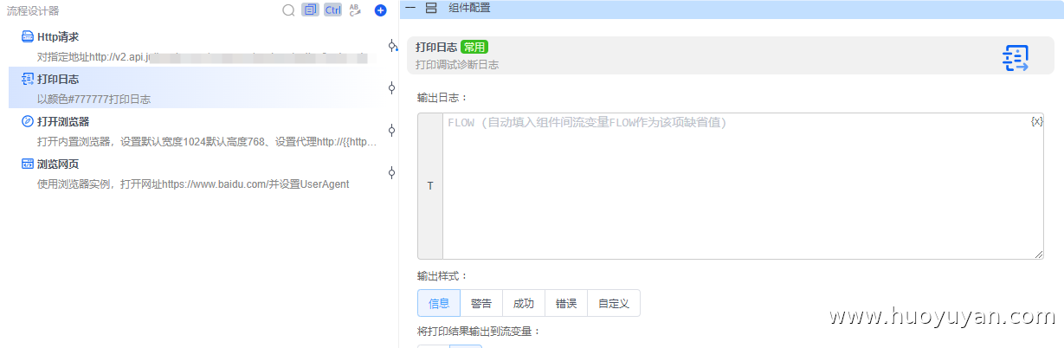Click the 打开浏览器 compass icon
This screenshot has width=1064, height=348.
[28, 121]
